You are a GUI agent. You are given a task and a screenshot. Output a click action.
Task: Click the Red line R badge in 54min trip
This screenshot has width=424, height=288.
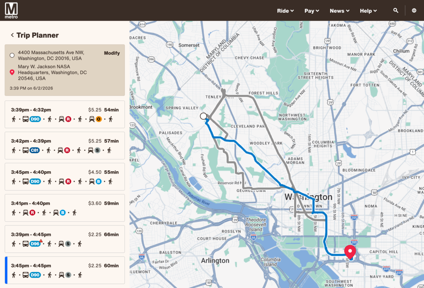tap(68, 119)
